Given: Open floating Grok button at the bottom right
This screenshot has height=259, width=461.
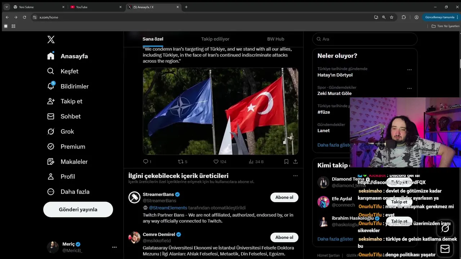Looking at the screenshot, I should [445, 228].
